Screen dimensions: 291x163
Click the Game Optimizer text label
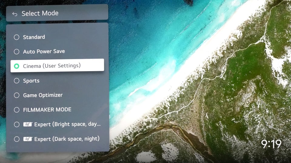click(43, 95)
